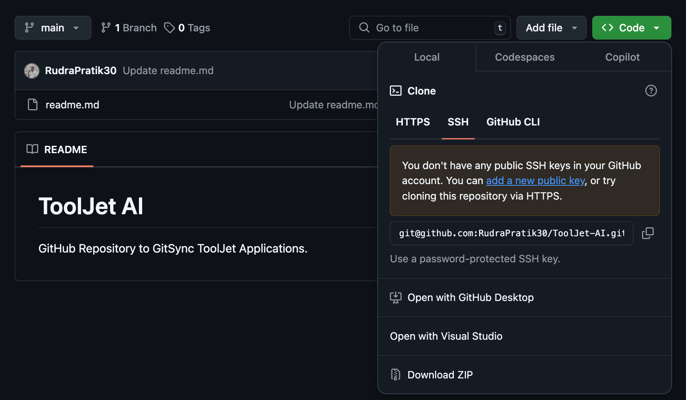Screen dimensions: 686x400
Task: Select the branch icon next to '1 Branch'
Action: tap(106, 27)
